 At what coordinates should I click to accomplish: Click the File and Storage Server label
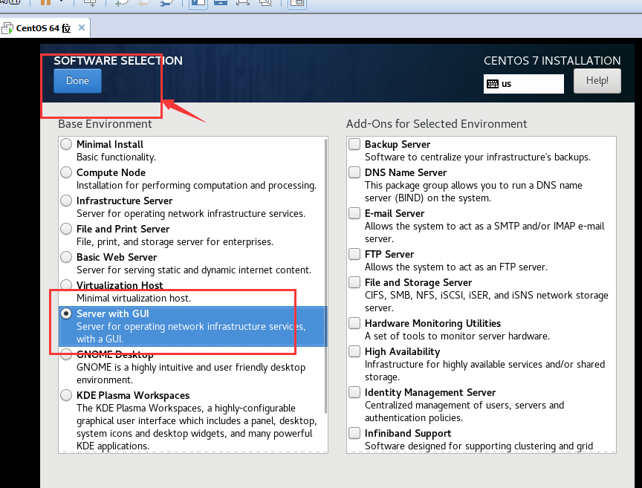[418, 283]
